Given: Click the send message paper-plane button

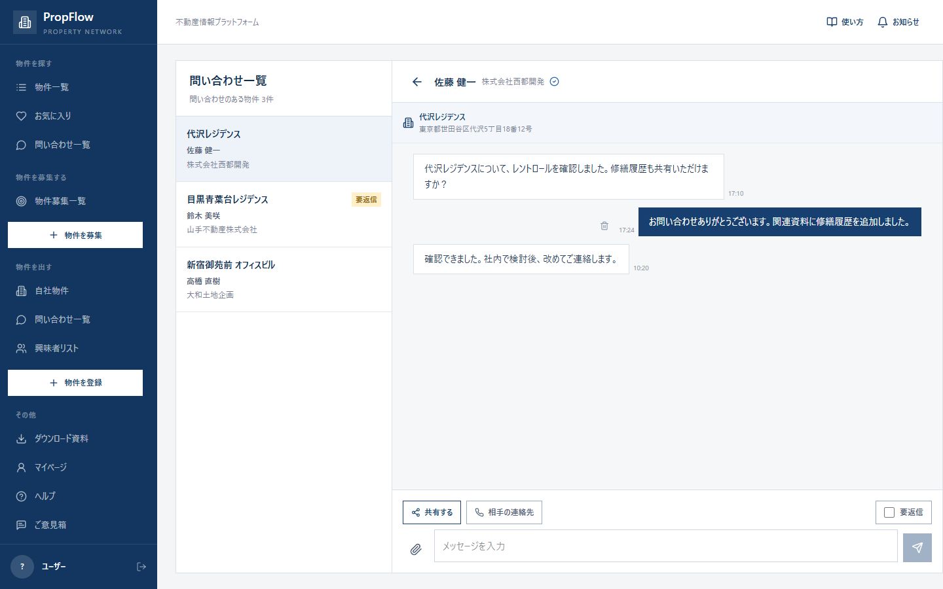Looking at the screenshot, I should pyautogui.click(x=917, y=548).
